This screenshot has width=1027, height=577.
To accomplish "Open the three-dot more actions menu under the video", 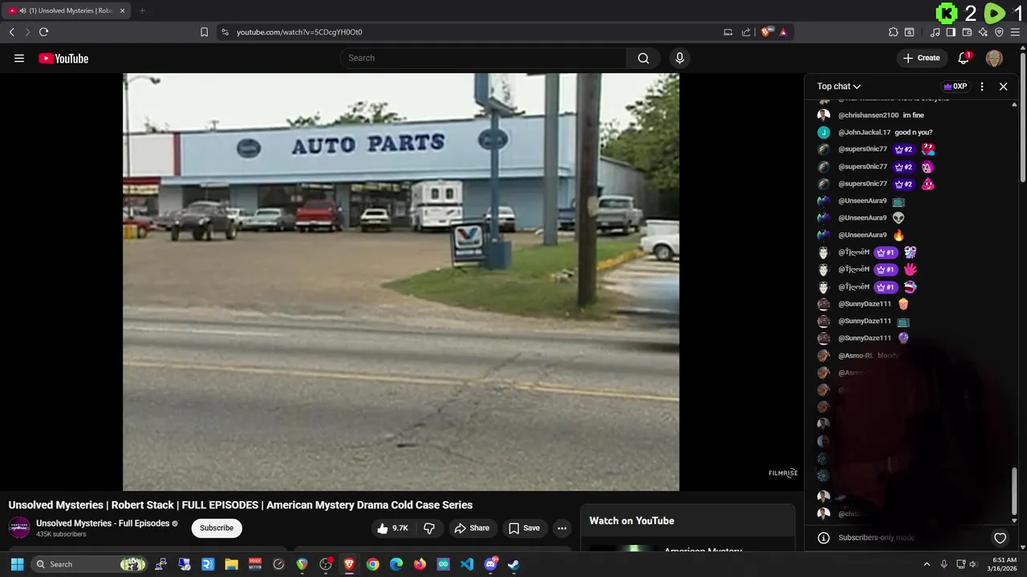I will point(562,528).
